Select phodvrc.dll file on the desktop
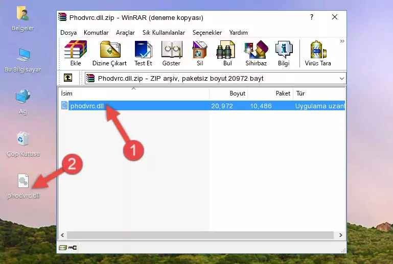 tap(24, 186)
